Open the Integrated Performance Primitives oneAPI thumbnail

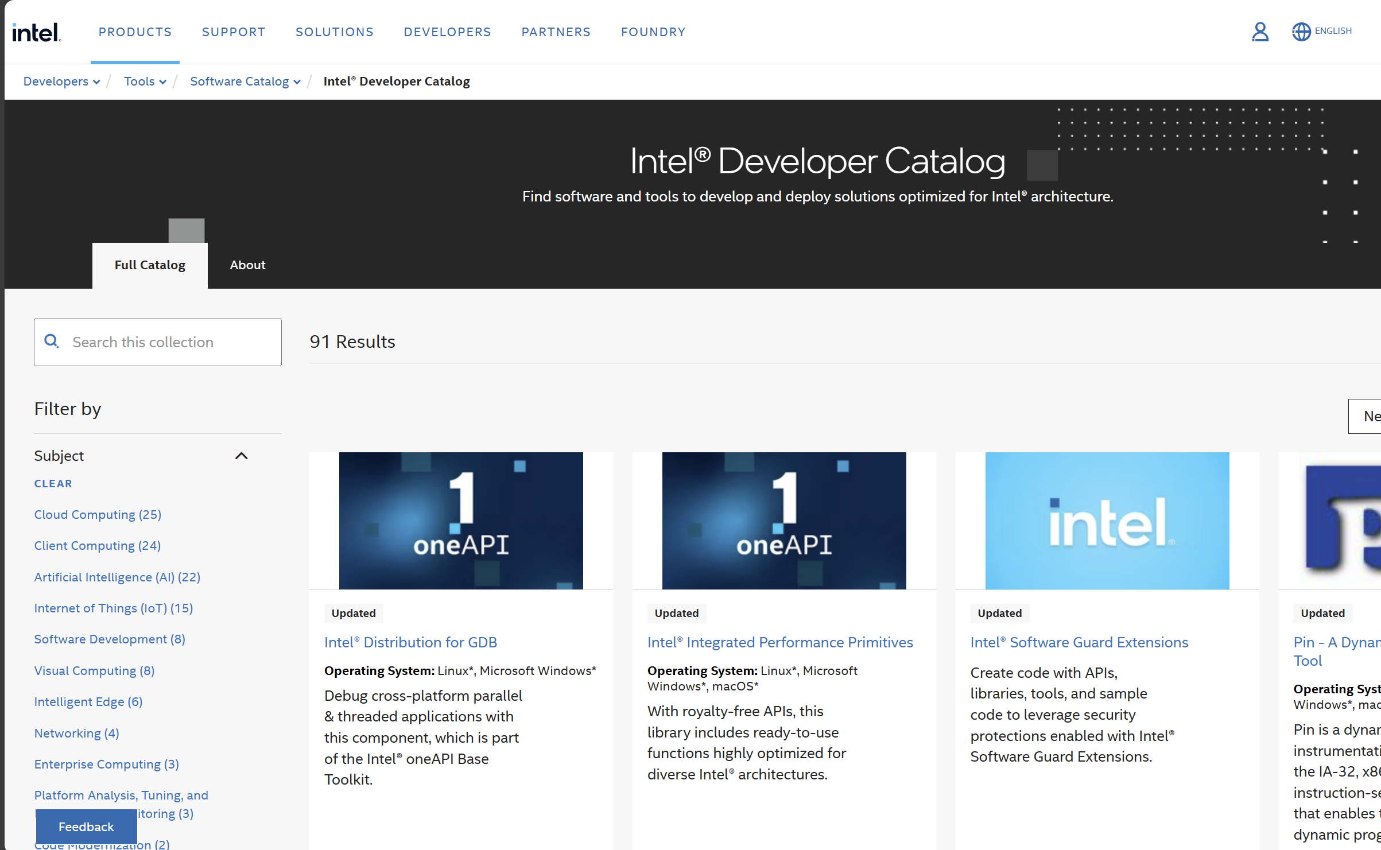click(x=783, y=520)
